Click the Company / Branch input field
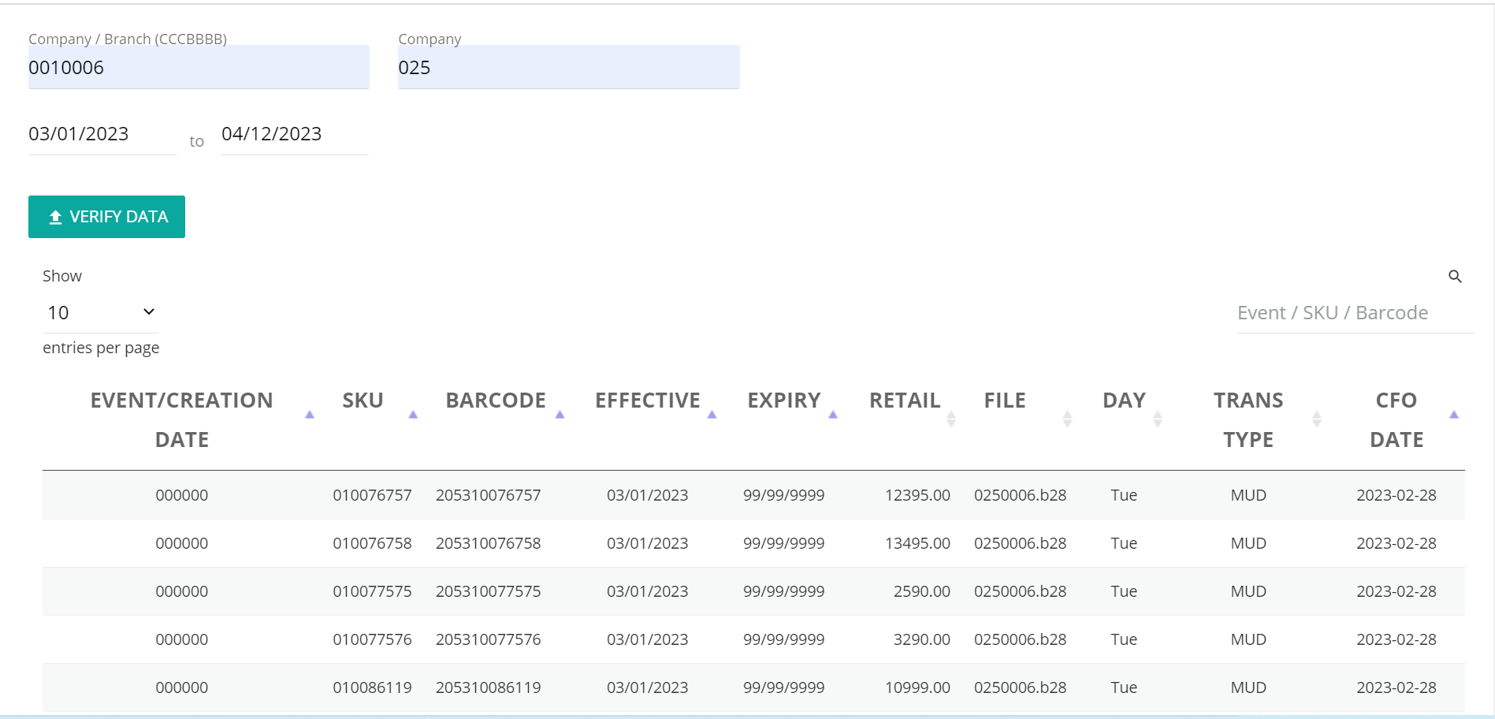 [199, 68]
